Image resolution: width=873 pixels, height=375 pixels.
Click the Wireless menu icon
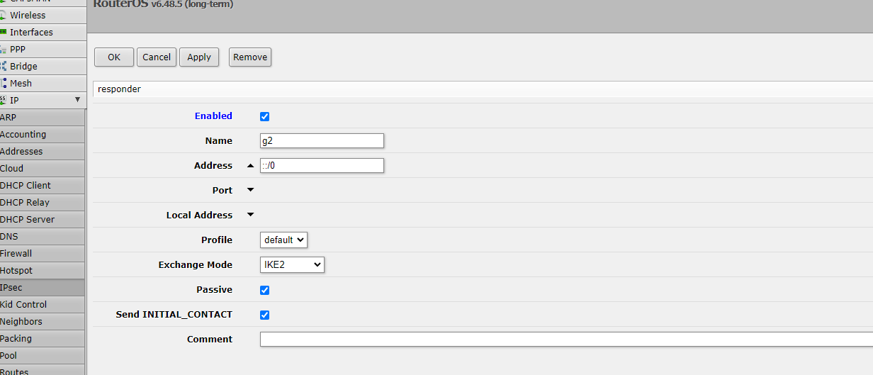[4, 15]
